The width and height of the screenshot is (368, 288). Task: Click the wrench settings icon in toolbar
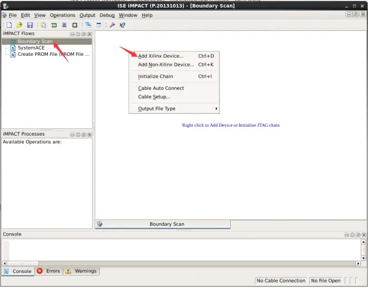[x=112, y=25]
